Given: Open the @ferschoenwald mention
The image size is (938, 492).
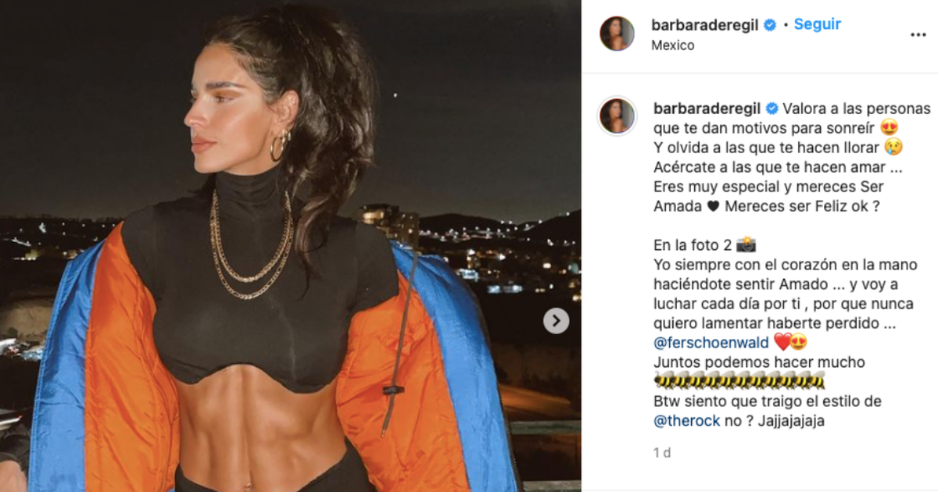Looking at the screenshot, I should (x=710, y=343).
